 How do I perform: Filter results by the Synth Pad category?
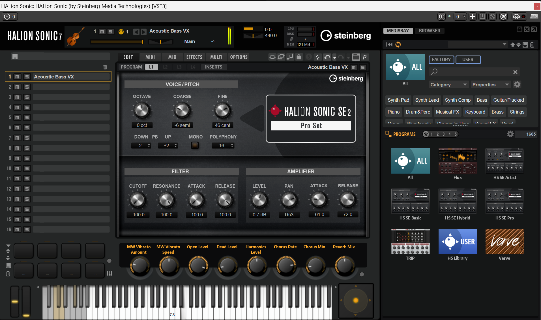pos(398,100)
